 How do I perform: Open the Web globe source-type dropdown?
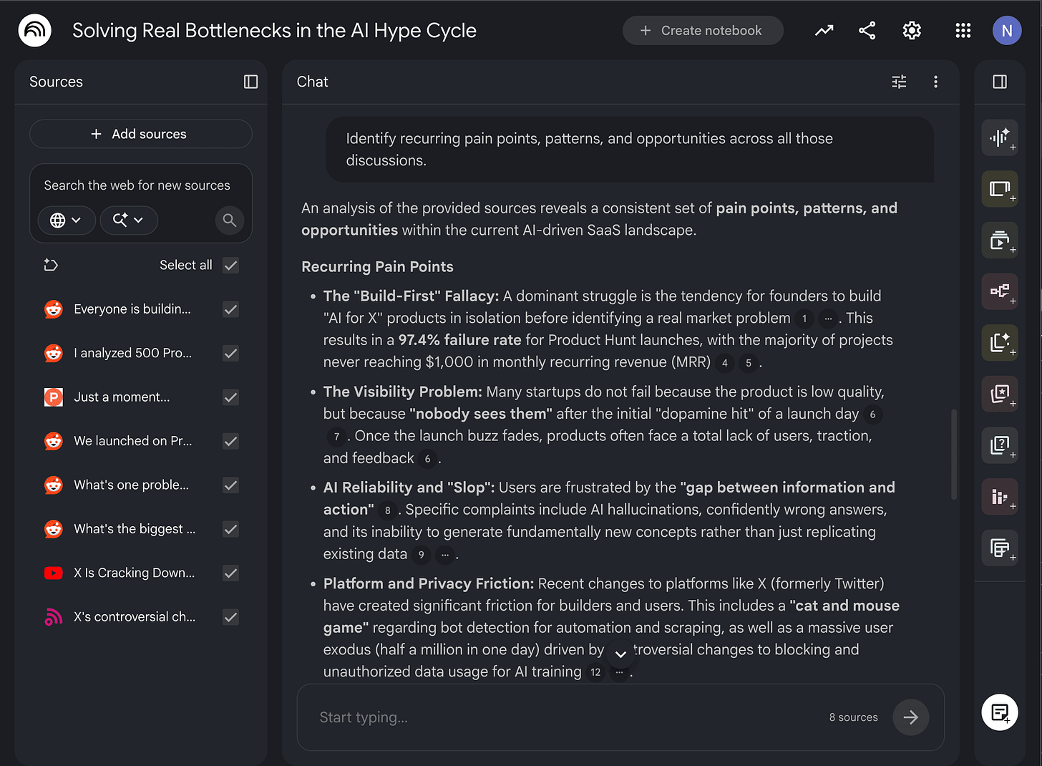pos(66,220)
